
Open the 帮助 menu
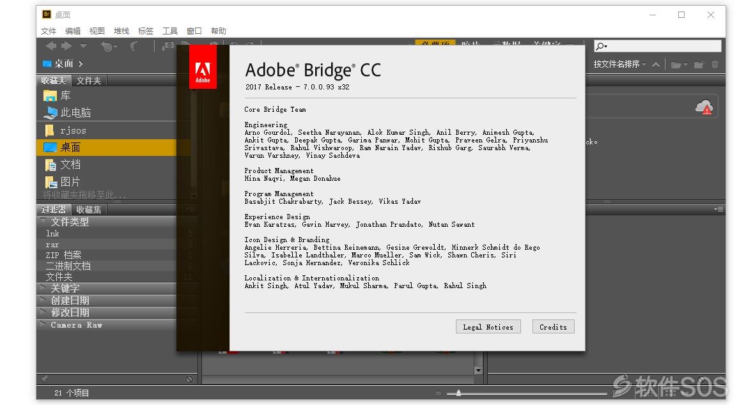pos(219,31)
